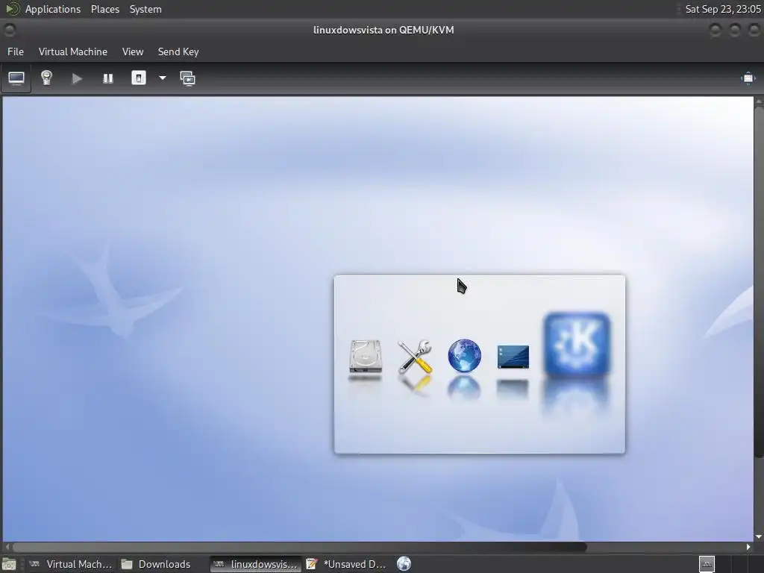This screenshot has width=764, height=573.
Task: Open the manage VM snapshots icon
Action: click(187, 78)
